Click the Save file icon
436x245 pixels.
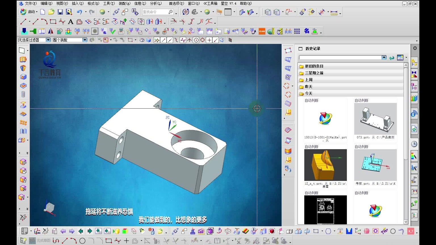pyautogui.click(x=60, y=12)
